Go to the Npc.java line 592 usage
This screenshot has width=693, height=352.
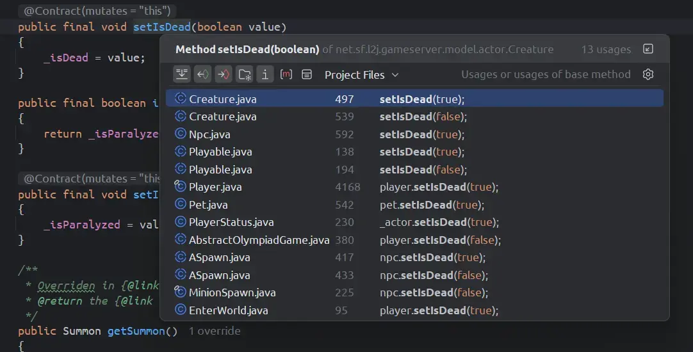click(x=414, y=134)
